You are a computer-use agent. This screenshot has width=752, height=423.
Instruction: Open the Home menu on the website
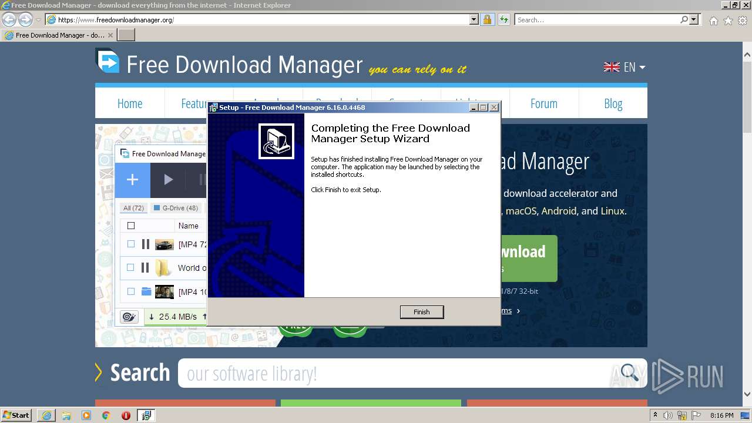(x=130, y=103)
